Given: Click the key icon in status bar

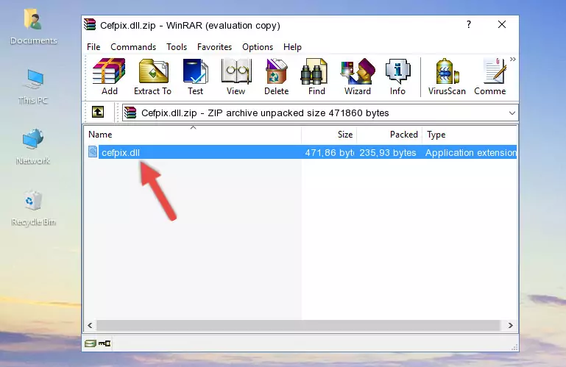Looking at the screenshot, I should pyautogui.click(x=105, y=343).
